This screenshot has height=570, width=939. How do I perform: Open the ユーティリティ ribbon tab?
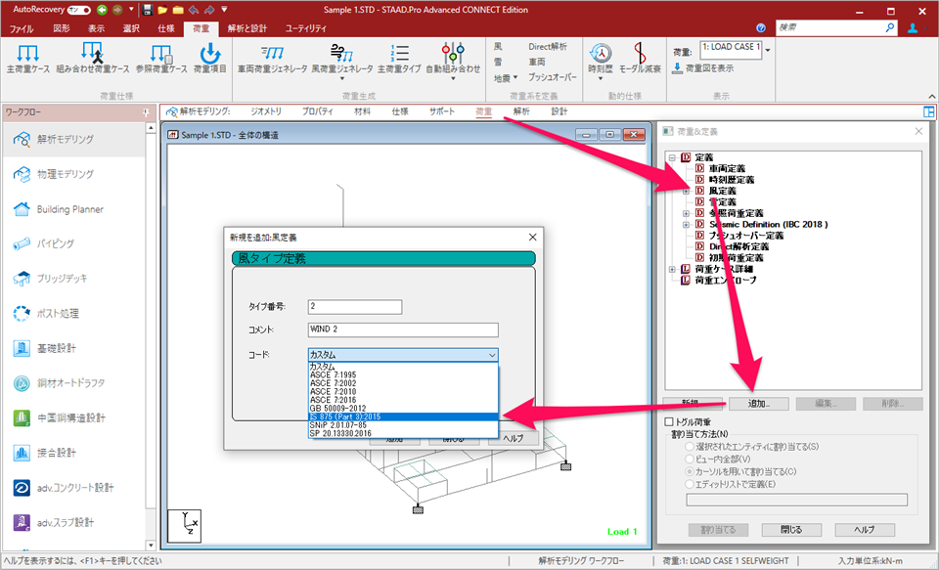click(x=306, y=28)
